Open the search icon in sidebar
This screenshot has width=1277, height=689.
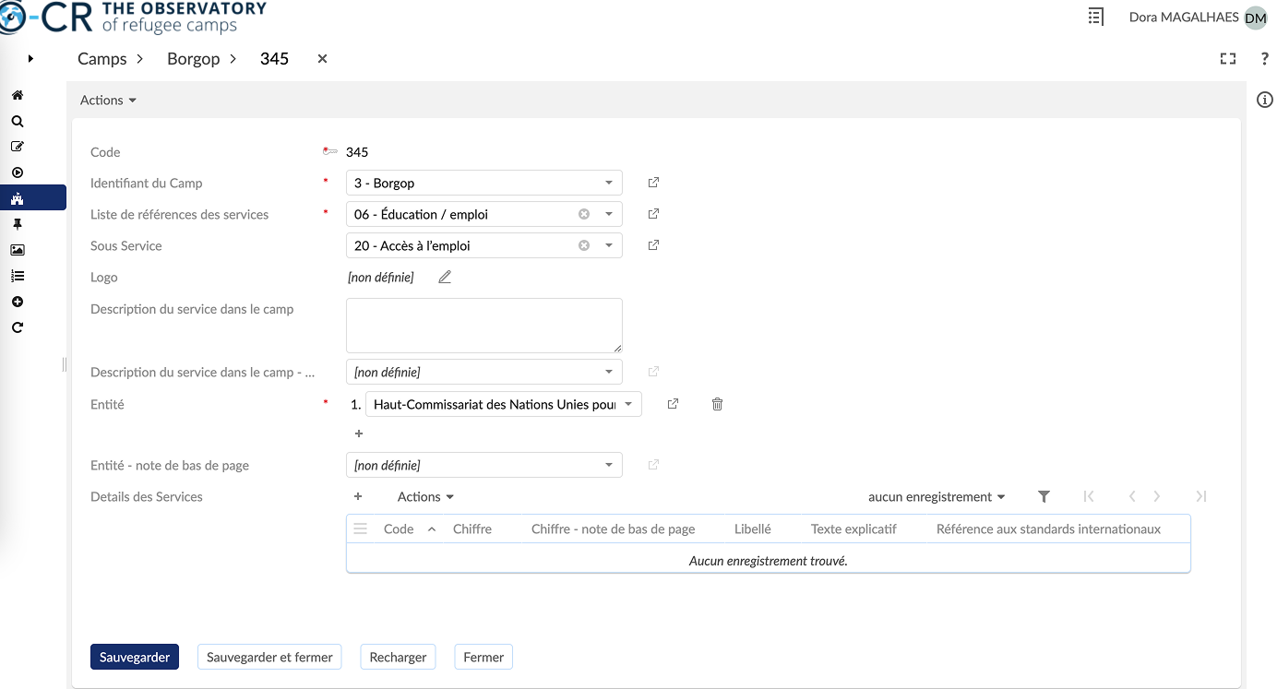click(18, 121)
